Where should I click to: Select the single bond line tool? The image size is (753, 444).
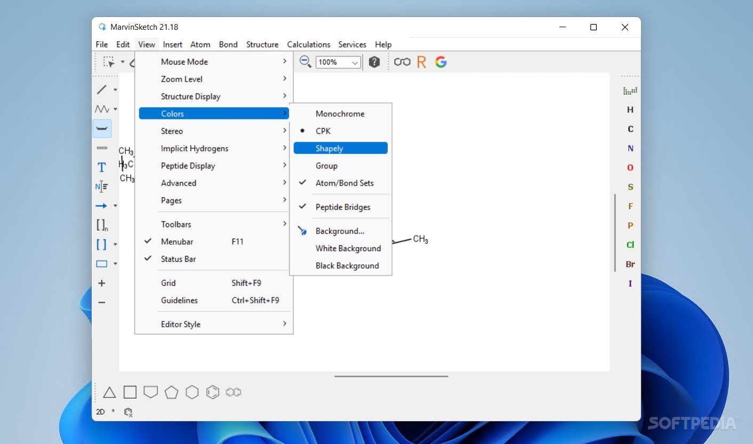[101, 90]
